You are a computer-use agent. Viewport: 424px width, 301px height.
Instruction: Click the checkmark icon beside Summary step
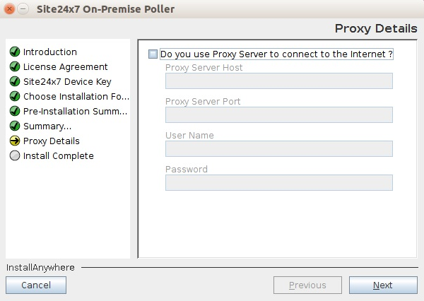[x=14, y=126]
